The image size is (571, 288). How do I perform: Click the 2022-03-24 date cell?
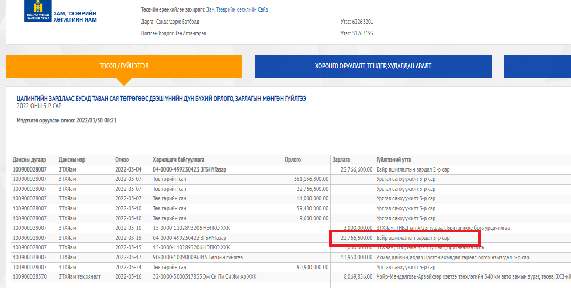pyautogui.click(x=128, y=266)
